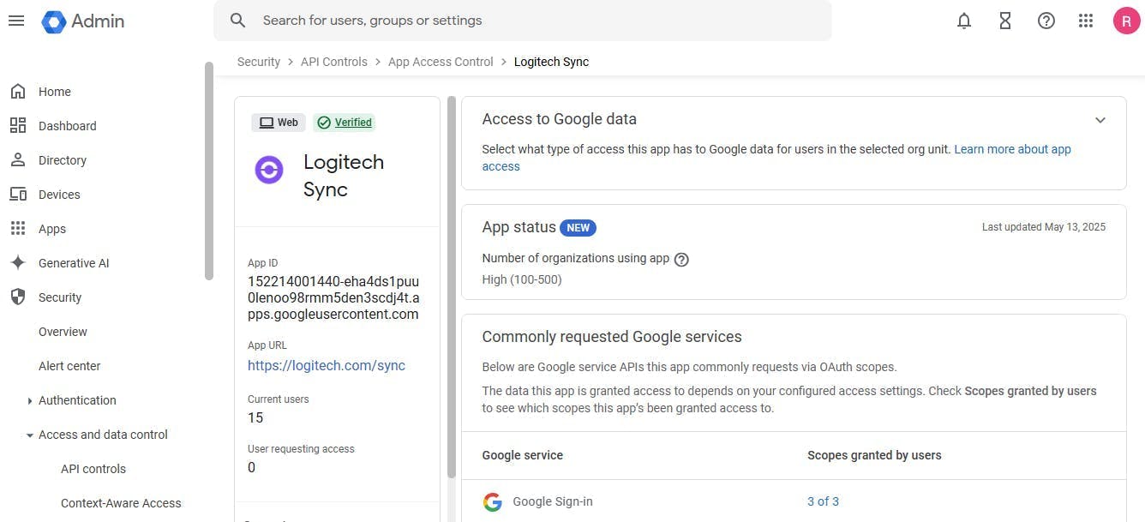1145x522 pixels.
Task: Open the account avatar R
Action: [1126, 21]
